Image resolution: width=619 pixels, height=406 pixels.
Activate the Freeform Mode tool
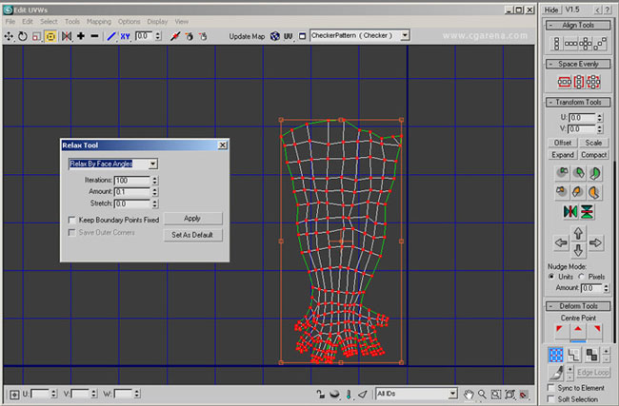click(x=50, y=37)
